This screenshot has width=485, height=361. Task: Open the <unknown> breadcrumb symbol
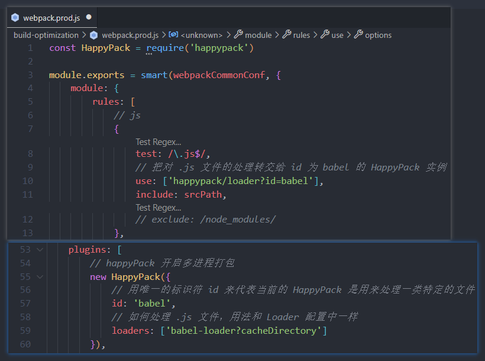tap(201, 35)
